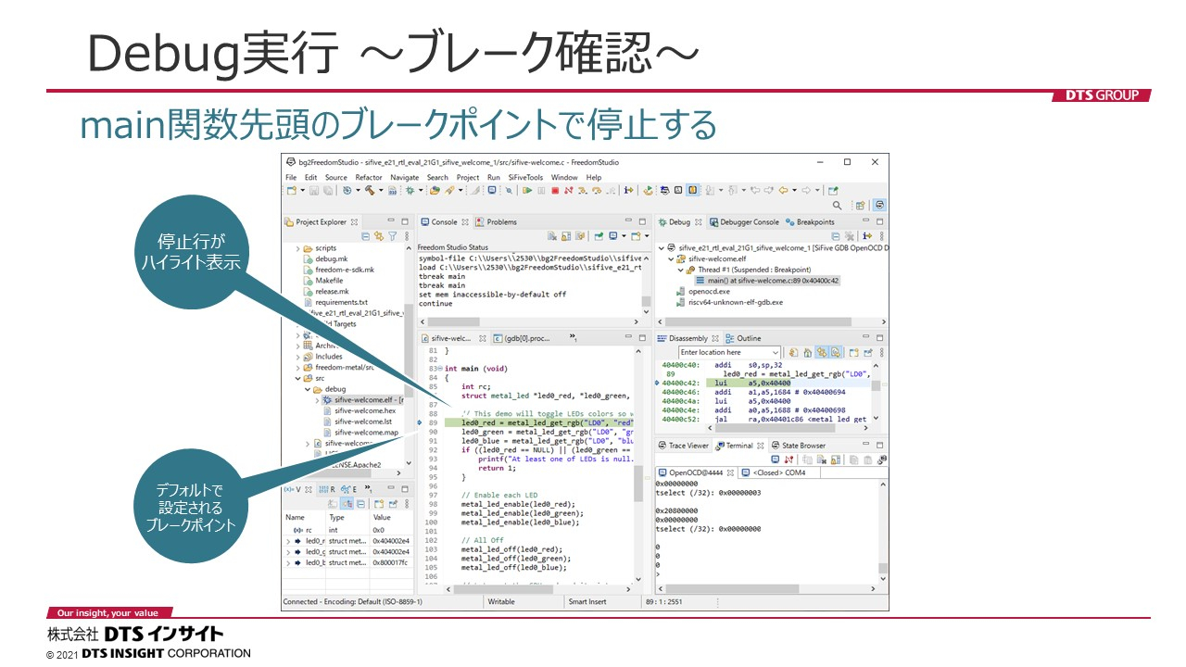Switch to the Breakpoints tab
1186x667 pixels.
click(x=810, y=222)
